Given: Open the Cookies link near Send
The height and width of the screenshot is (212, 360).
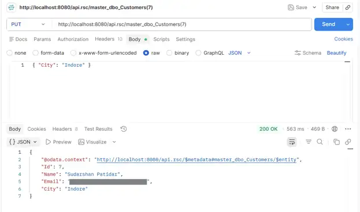Looking at the screenshot, I should click(x=343, y=39).
